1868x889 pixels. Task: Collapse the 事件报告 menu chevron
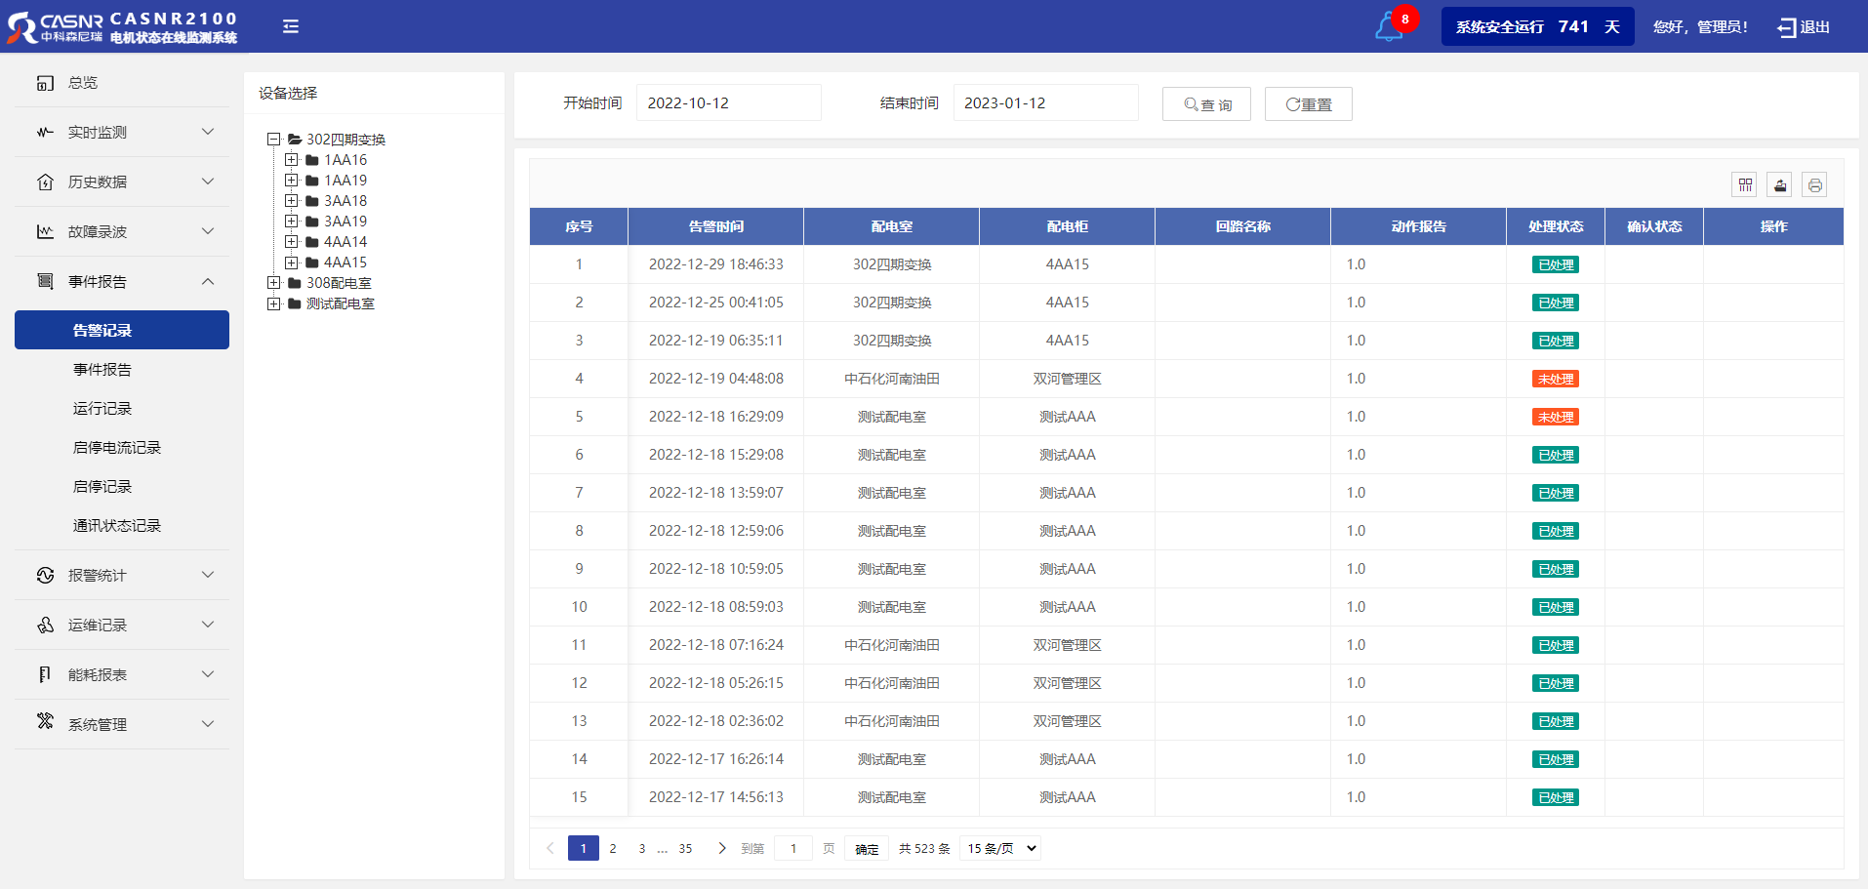[x=208, y=281]
